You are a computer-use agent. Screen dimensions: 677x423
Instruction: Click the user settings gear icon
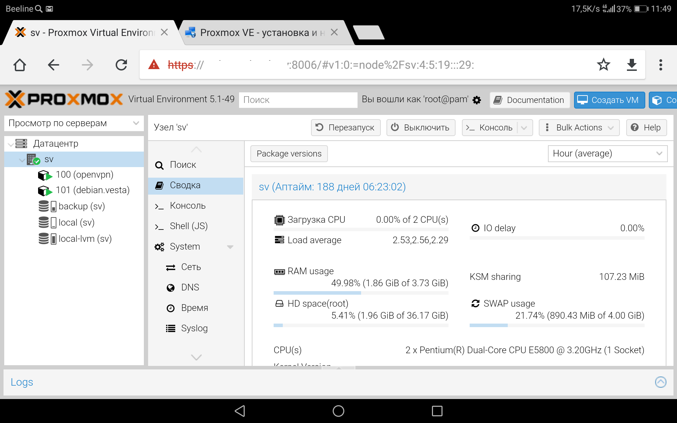[x=477, y=100]
